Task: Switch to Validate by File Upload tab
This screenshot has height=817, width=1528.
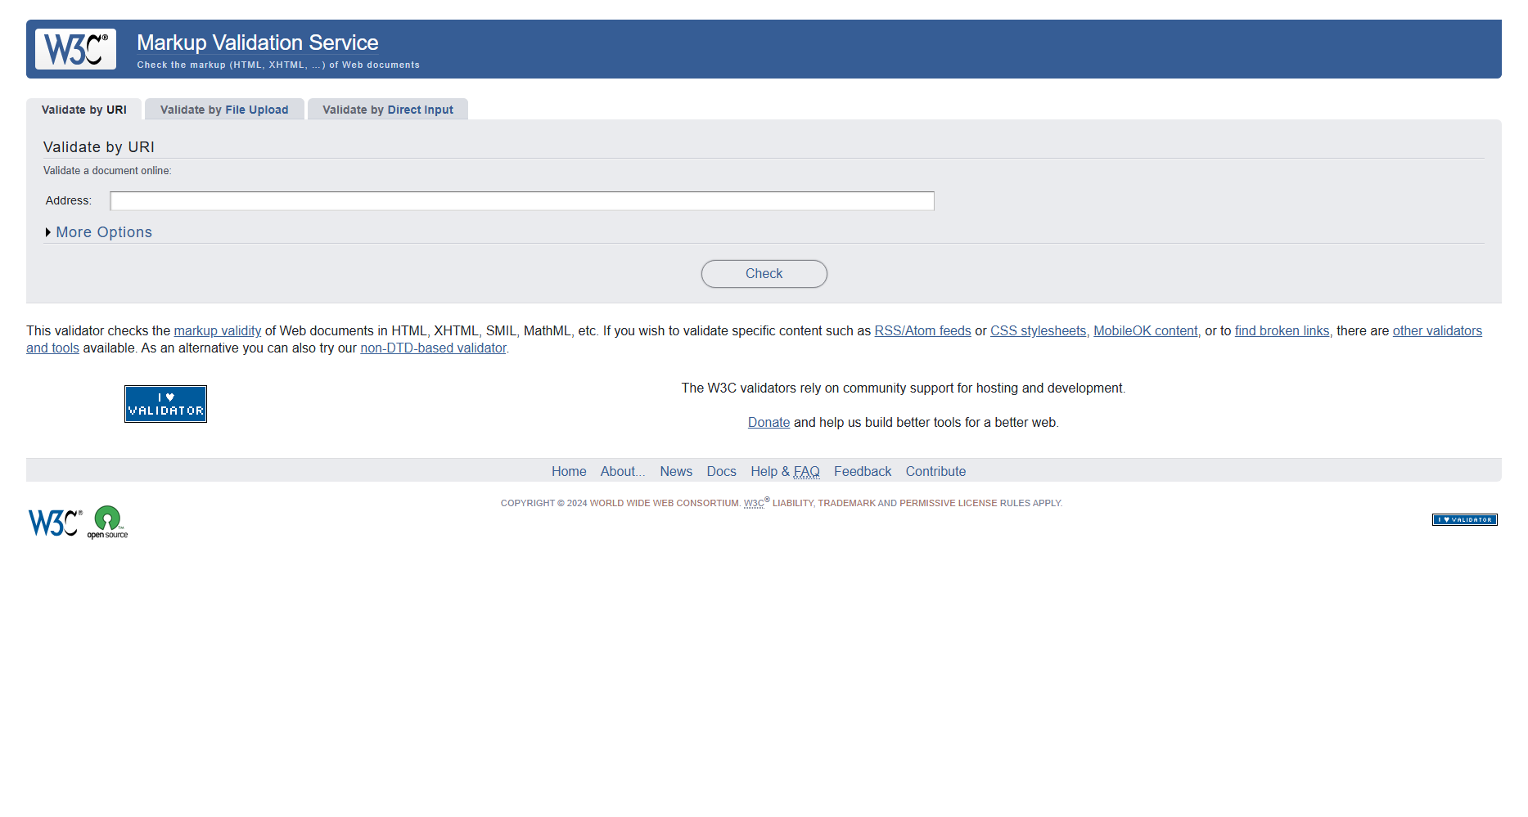Action: pyautogui.click(x=224, y=110)
